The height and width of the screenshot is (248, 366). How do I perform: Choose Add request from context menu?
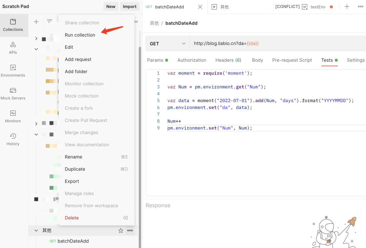point(96,59)
